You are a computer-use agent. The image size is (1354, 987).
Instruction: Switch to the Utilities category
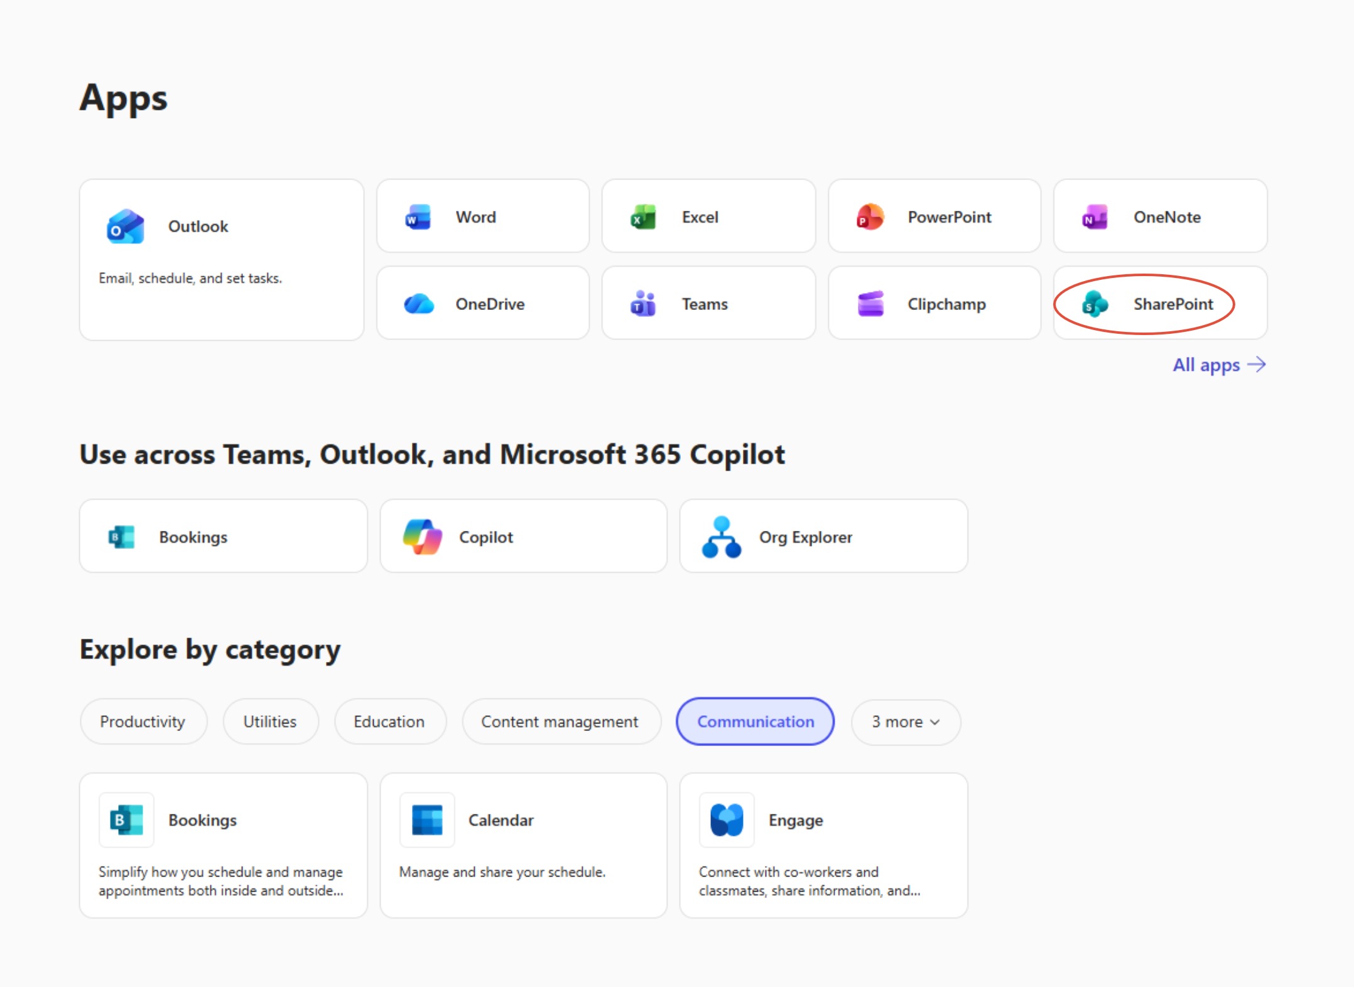[x=270, y=722]
